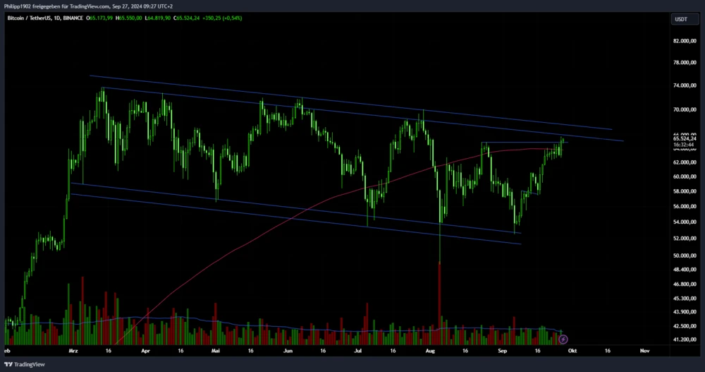705x372 pixels.
Task: Click the Jun label on time axis
Action: click(x=288, y=350)
